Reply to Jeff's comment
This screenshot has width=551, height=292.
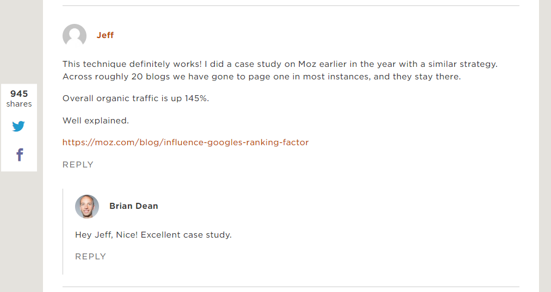coord(78,164)
